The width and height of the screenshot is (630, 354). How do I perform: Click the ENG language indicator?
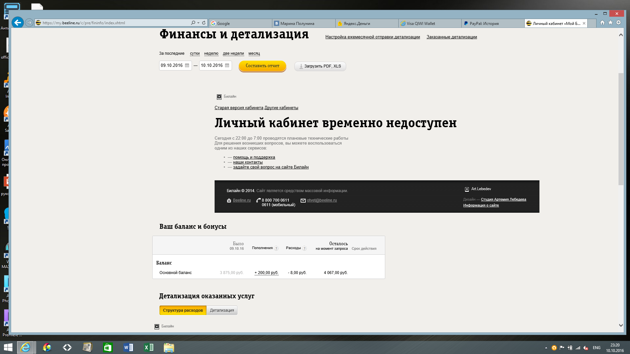coord(597,348)
